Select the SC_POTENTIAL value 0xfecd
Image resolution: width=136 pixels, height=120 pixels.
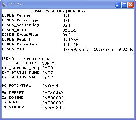coord(50,86)
